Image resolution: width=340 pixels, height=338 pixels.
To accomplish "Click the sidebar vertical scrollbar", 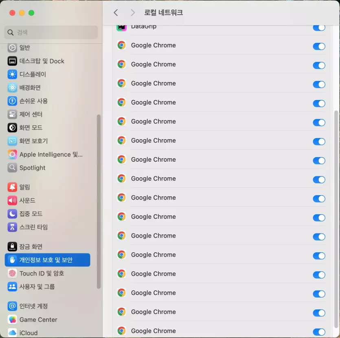I will [x=99, y=202].
